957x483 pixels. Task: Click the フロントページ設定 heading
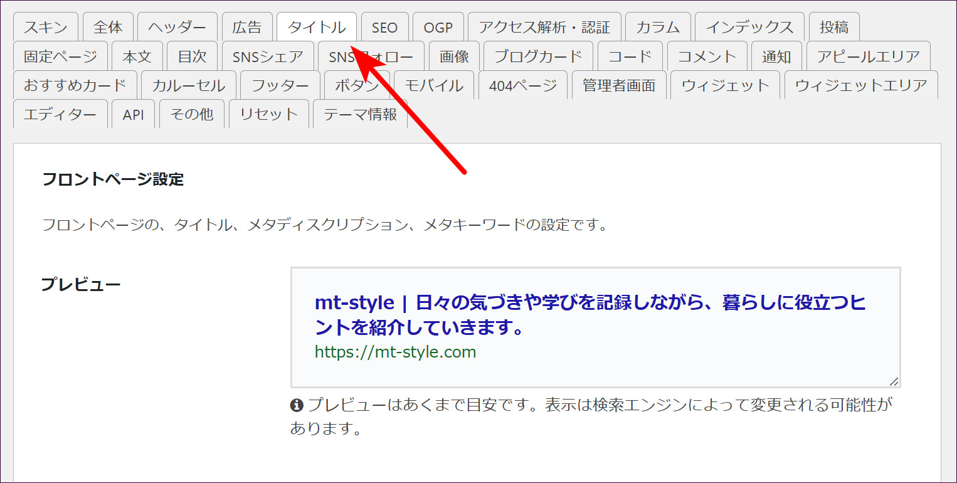113,179
